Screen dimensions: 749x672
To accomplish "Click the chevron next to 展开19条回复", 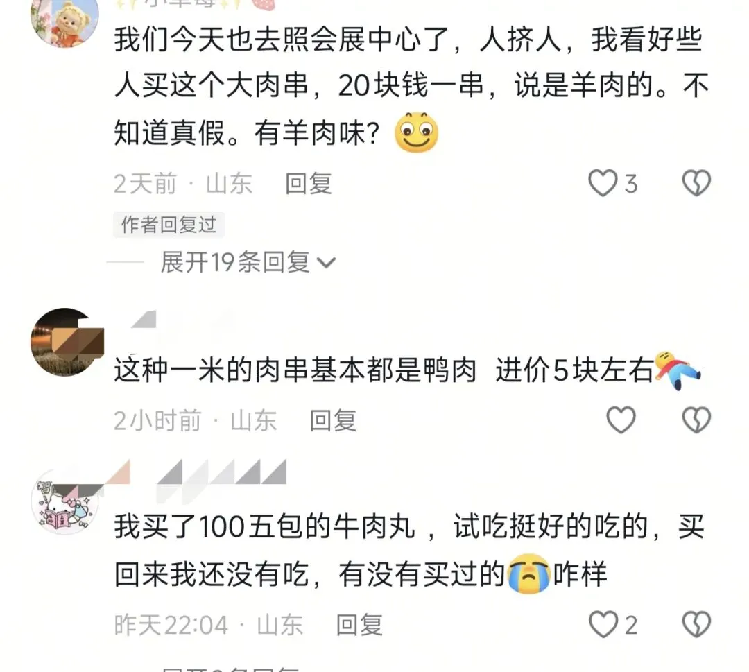I will point(327,263).
